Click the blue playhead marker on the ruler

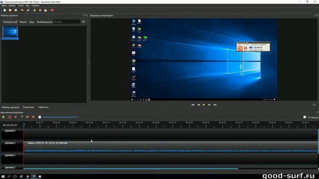pos(24,125)
